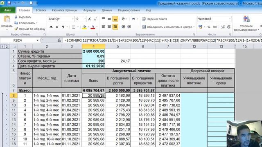Center text horizontally
This screenshot has height=147, width=262.
(x=109, y=27)
